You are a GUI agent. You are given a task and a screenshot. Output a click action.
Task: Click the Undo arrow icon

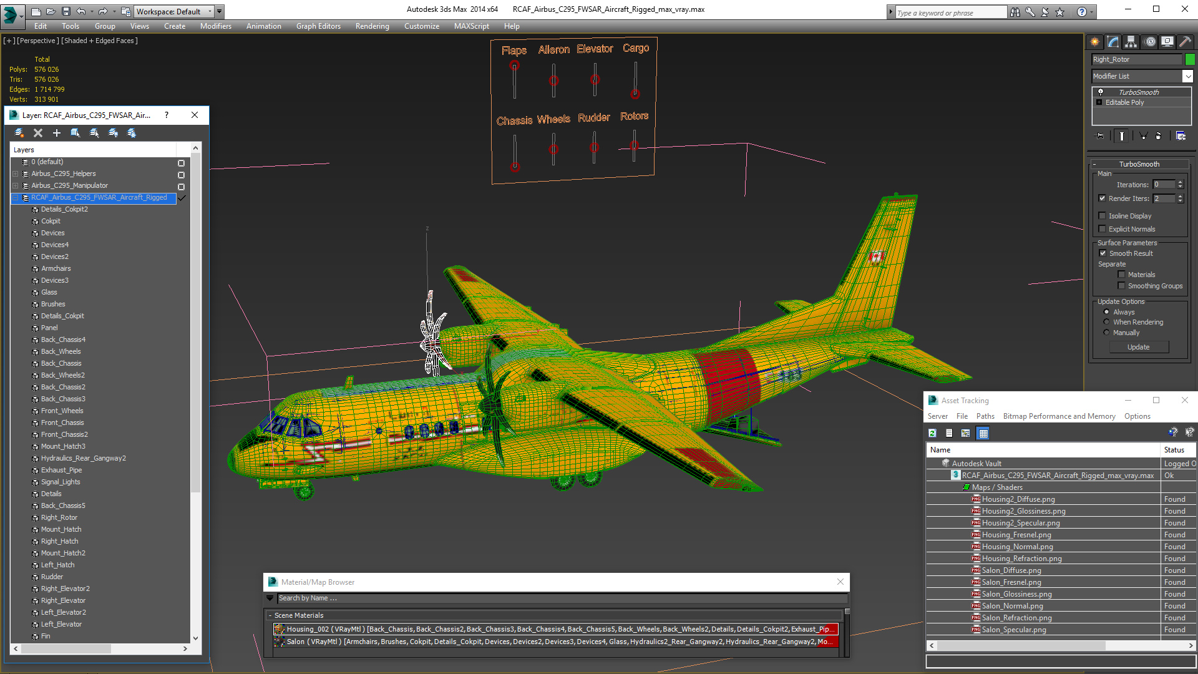coord(80,11)
